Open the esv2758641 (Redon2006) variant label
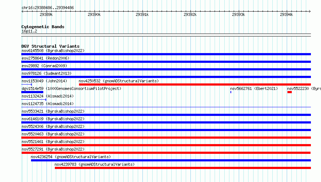Screen dimensions: 321x182 click(45, 58)
